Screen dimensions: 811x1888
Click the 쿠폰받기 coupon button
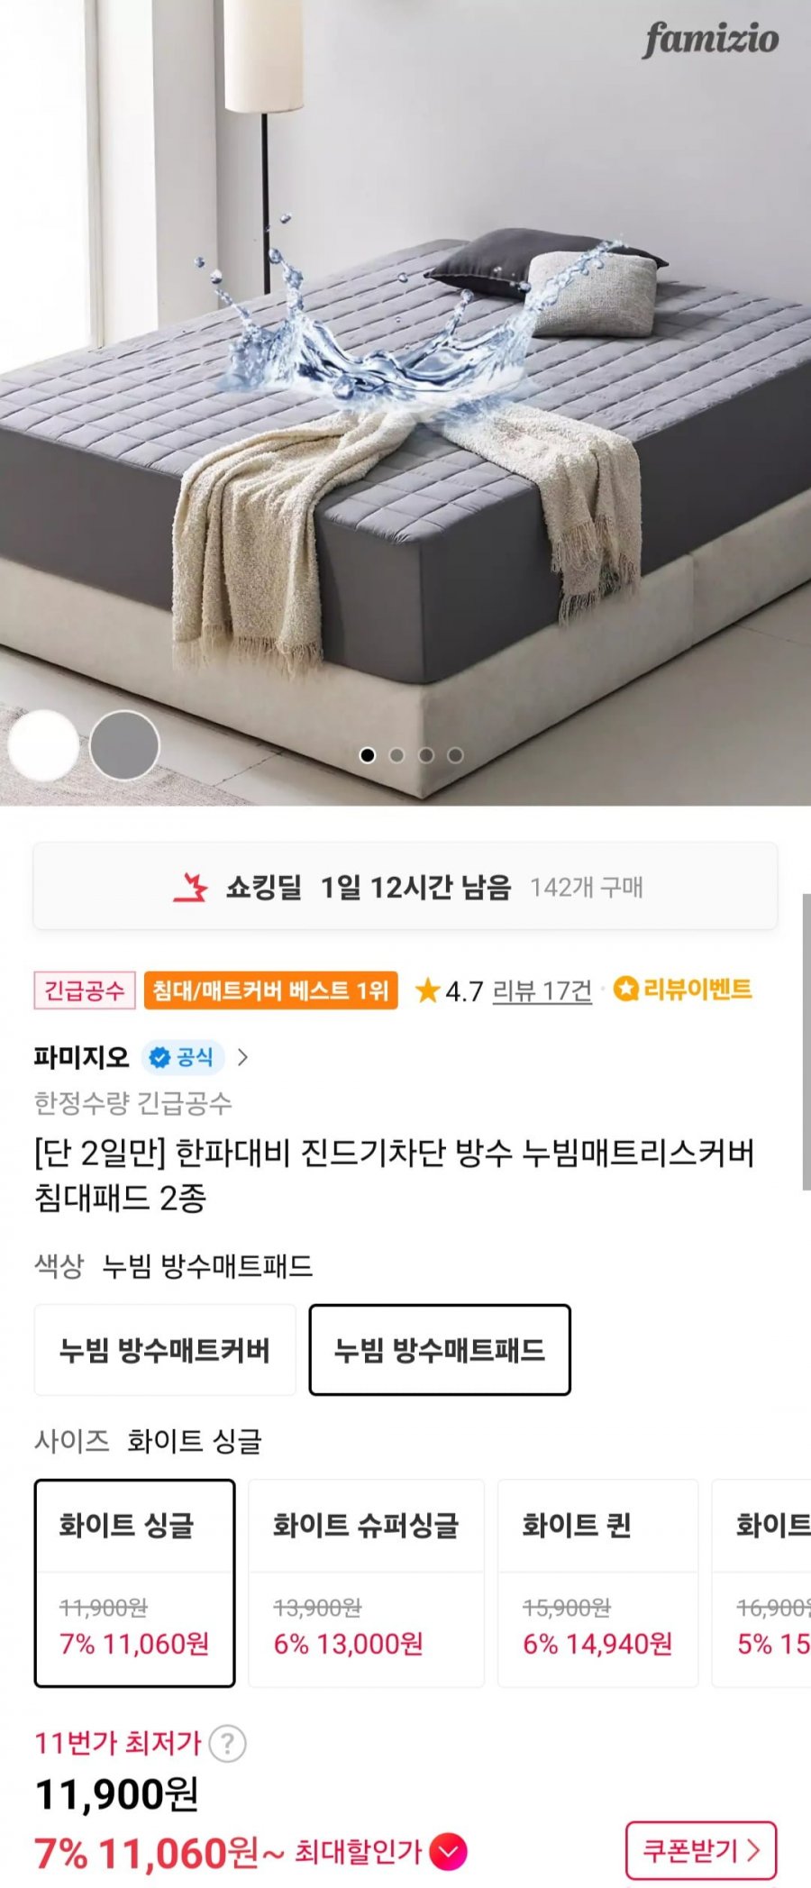click(701, 1850)
